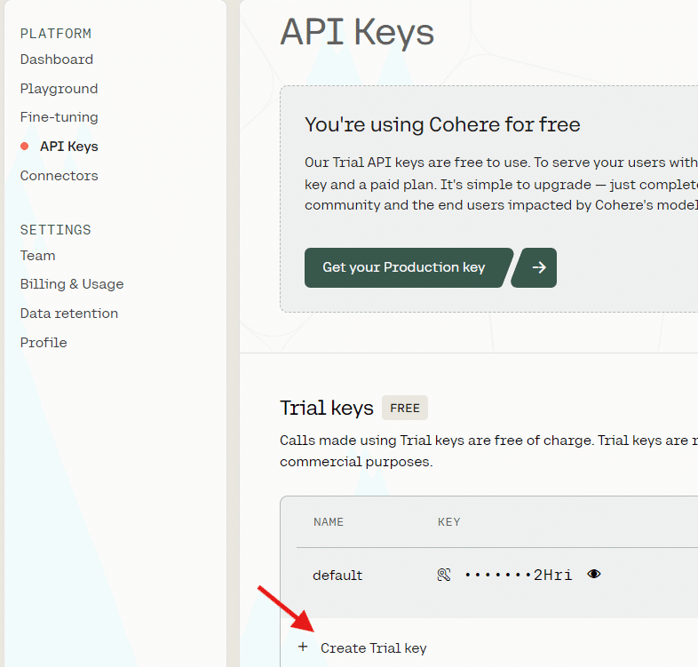698x667 pixels.
Task: Reveal the default key with eye icon
Action: coord(594,575)
